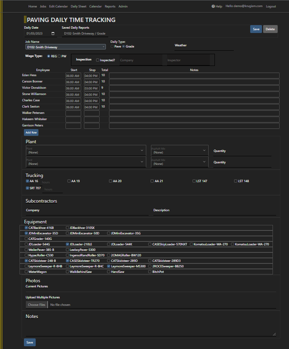
Task: Click Edan Hess start time field
Action: [73, 76]
